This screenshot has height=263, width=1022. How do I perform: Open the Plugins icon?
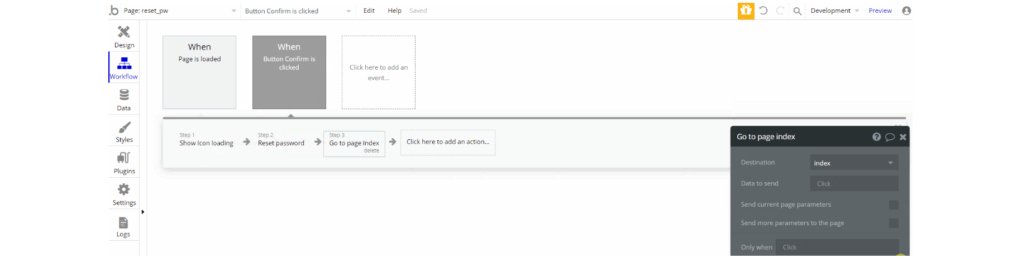click(124, 158)
